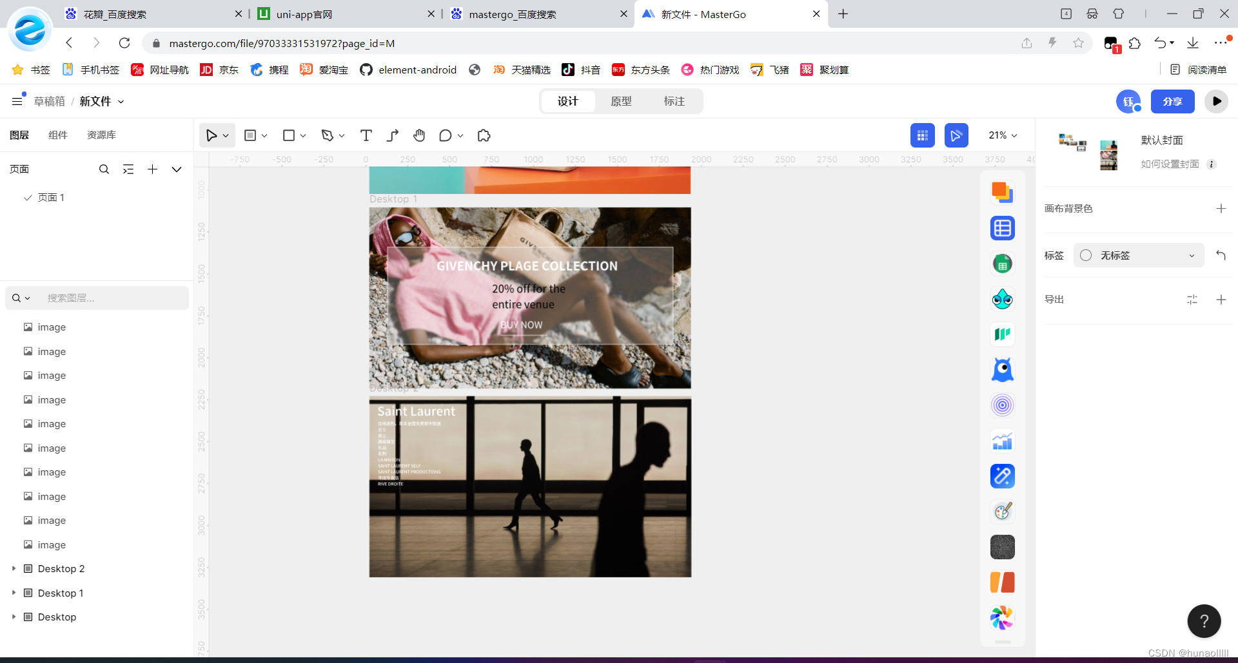
Task: Open a new browser tab
Action: [x=843, y=14]
